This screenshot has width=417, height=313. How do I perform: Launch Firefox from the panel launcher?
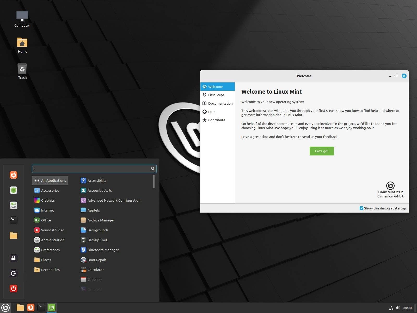coord(31,308)
